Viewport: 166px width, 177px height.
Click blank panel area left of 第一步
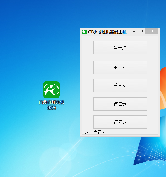[88, 48]
